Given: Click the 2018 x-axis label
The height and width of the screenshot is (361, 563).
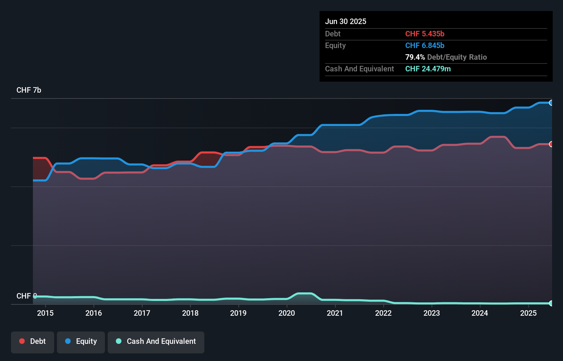Looking at the screenshot, I should (190, 313).
